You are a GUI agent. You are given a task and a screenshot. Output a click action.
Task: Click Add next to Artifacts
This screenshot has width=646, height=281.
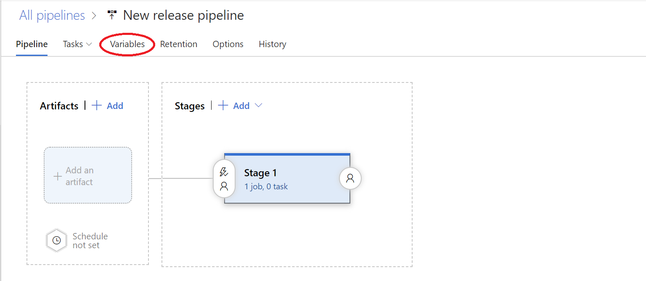pos(108,106)
